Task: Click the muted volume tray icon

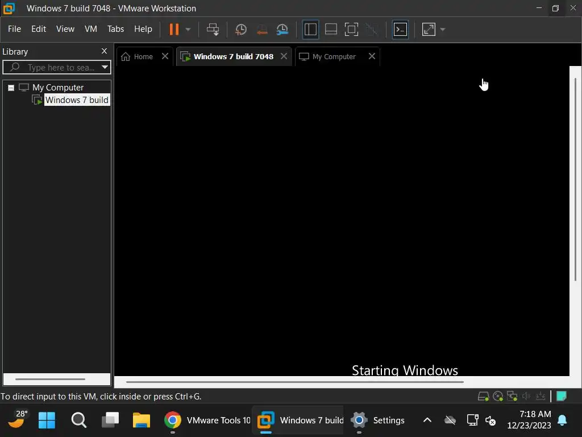Action: 490,420
